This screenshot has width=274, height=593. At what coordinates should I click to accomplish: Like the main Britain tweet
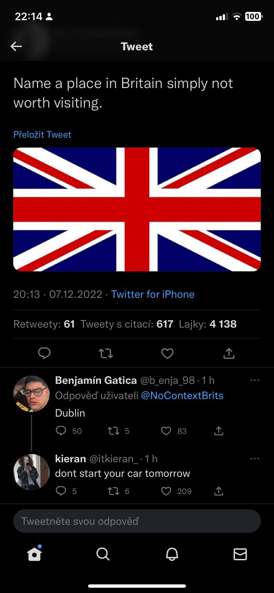click(167, 353)
